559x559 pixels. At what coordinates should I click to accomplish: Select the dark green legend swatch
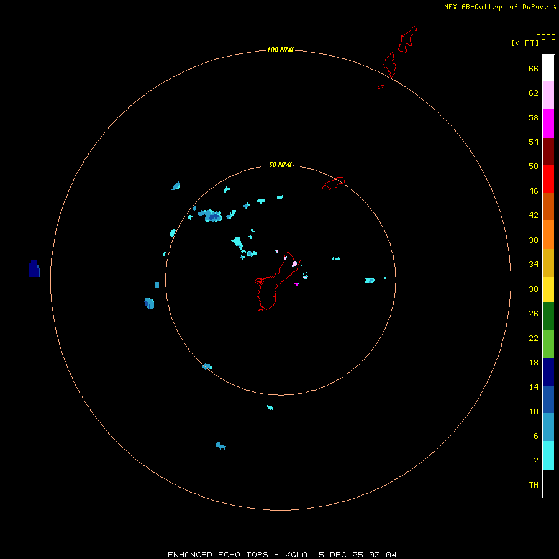(548, 316)
